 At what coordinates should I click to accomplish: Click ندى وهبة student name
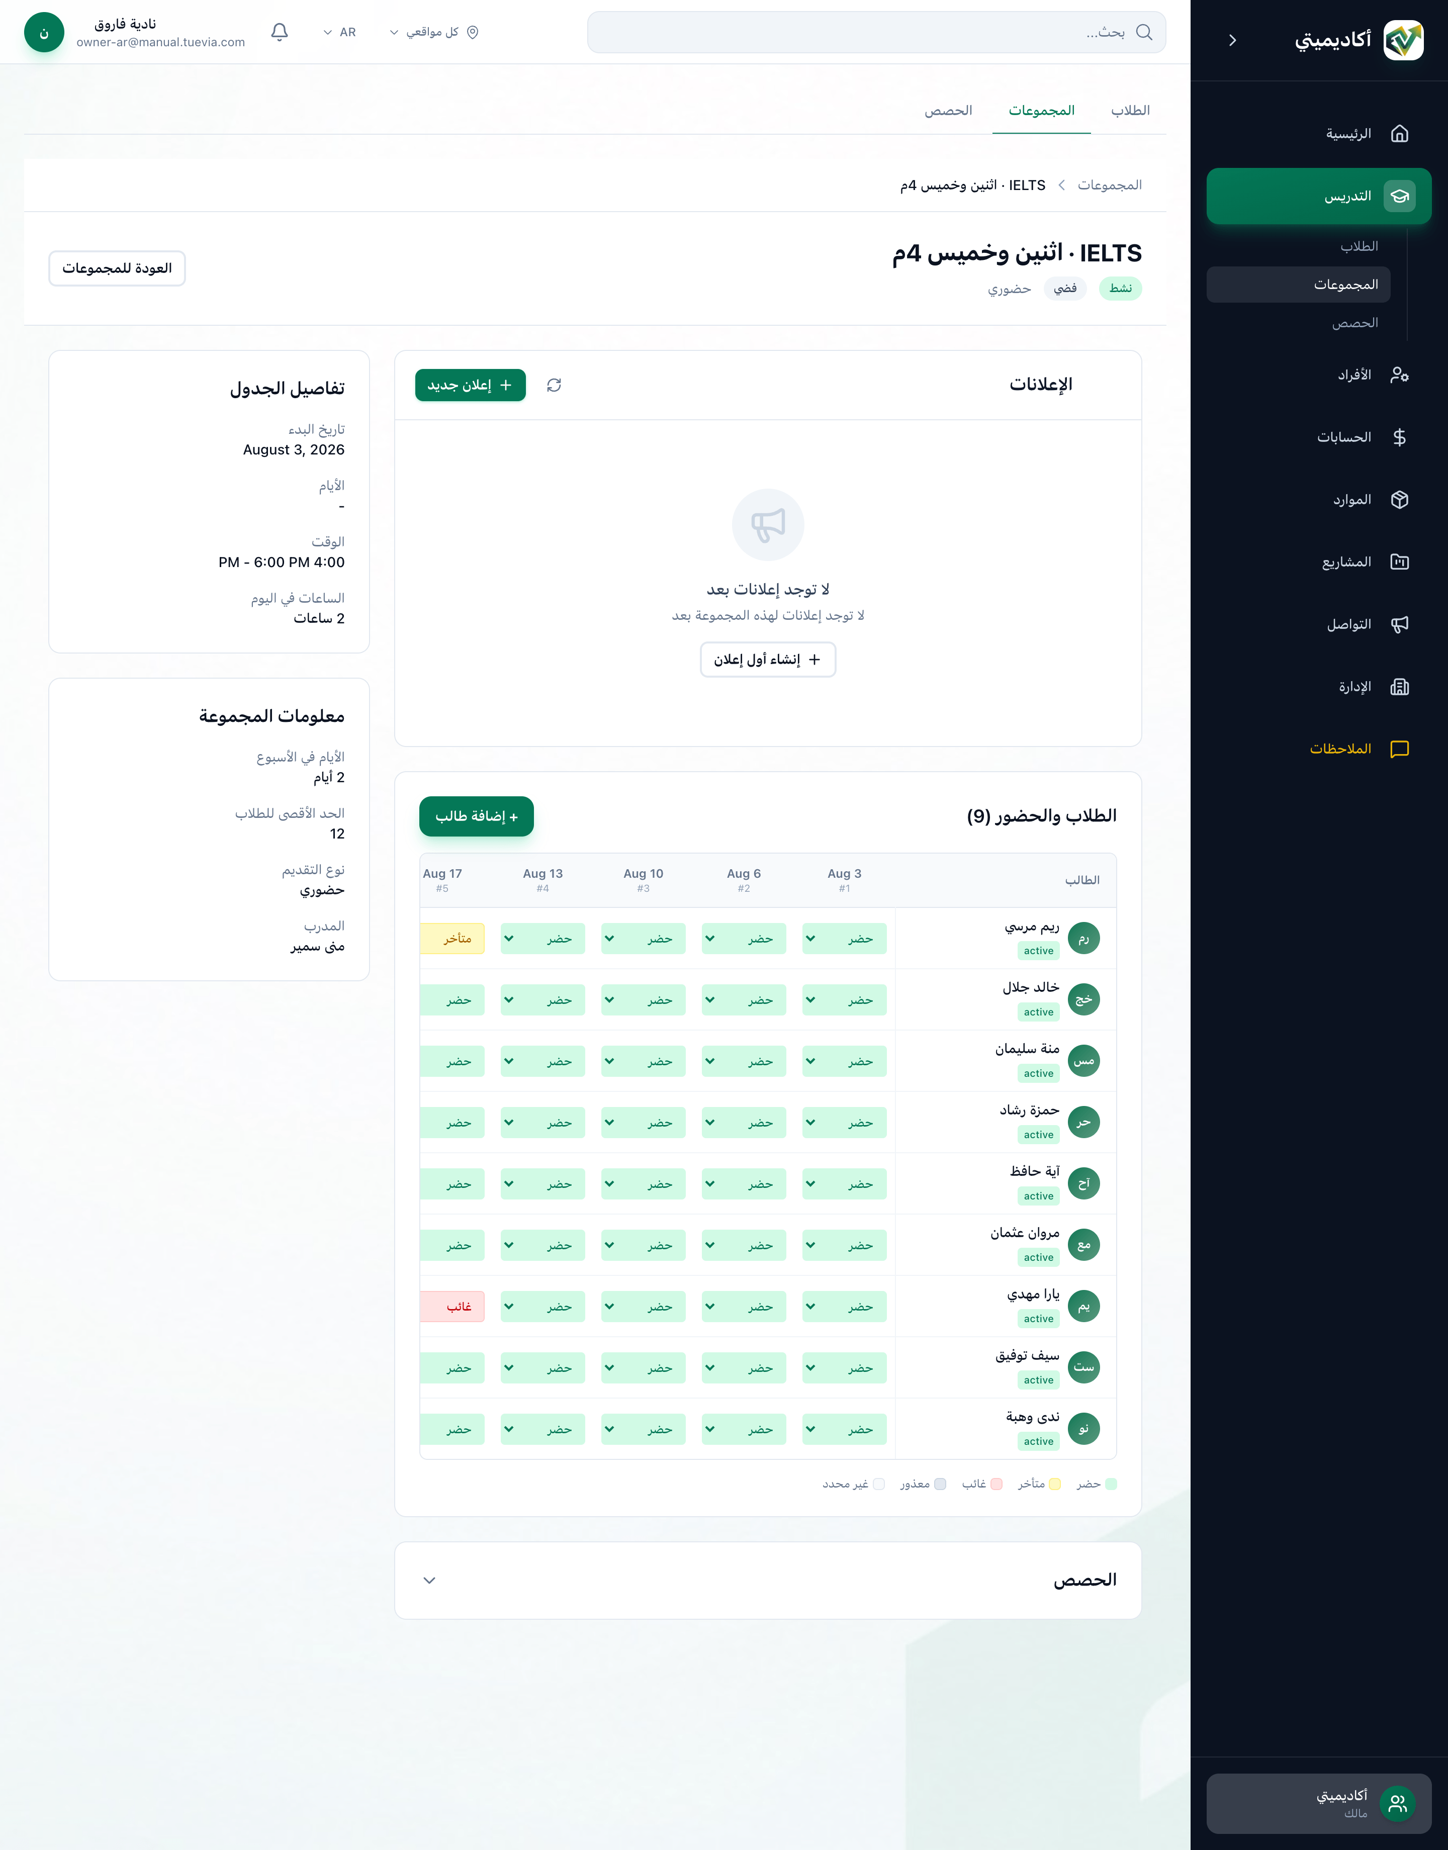click(x=1033, y=1417)
